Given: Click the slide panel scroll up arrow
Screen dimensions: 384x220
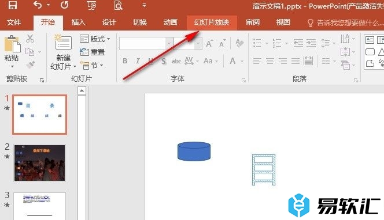Looking at the screenshot, I should (x=82, y=91).
